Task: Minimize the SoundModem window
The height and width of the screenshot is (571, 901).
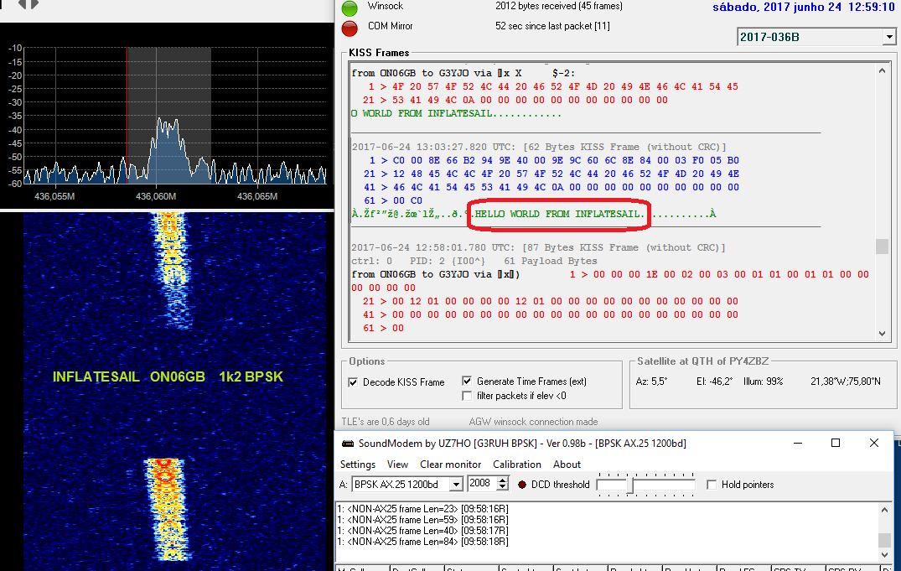Action: [x=798, y=443]
